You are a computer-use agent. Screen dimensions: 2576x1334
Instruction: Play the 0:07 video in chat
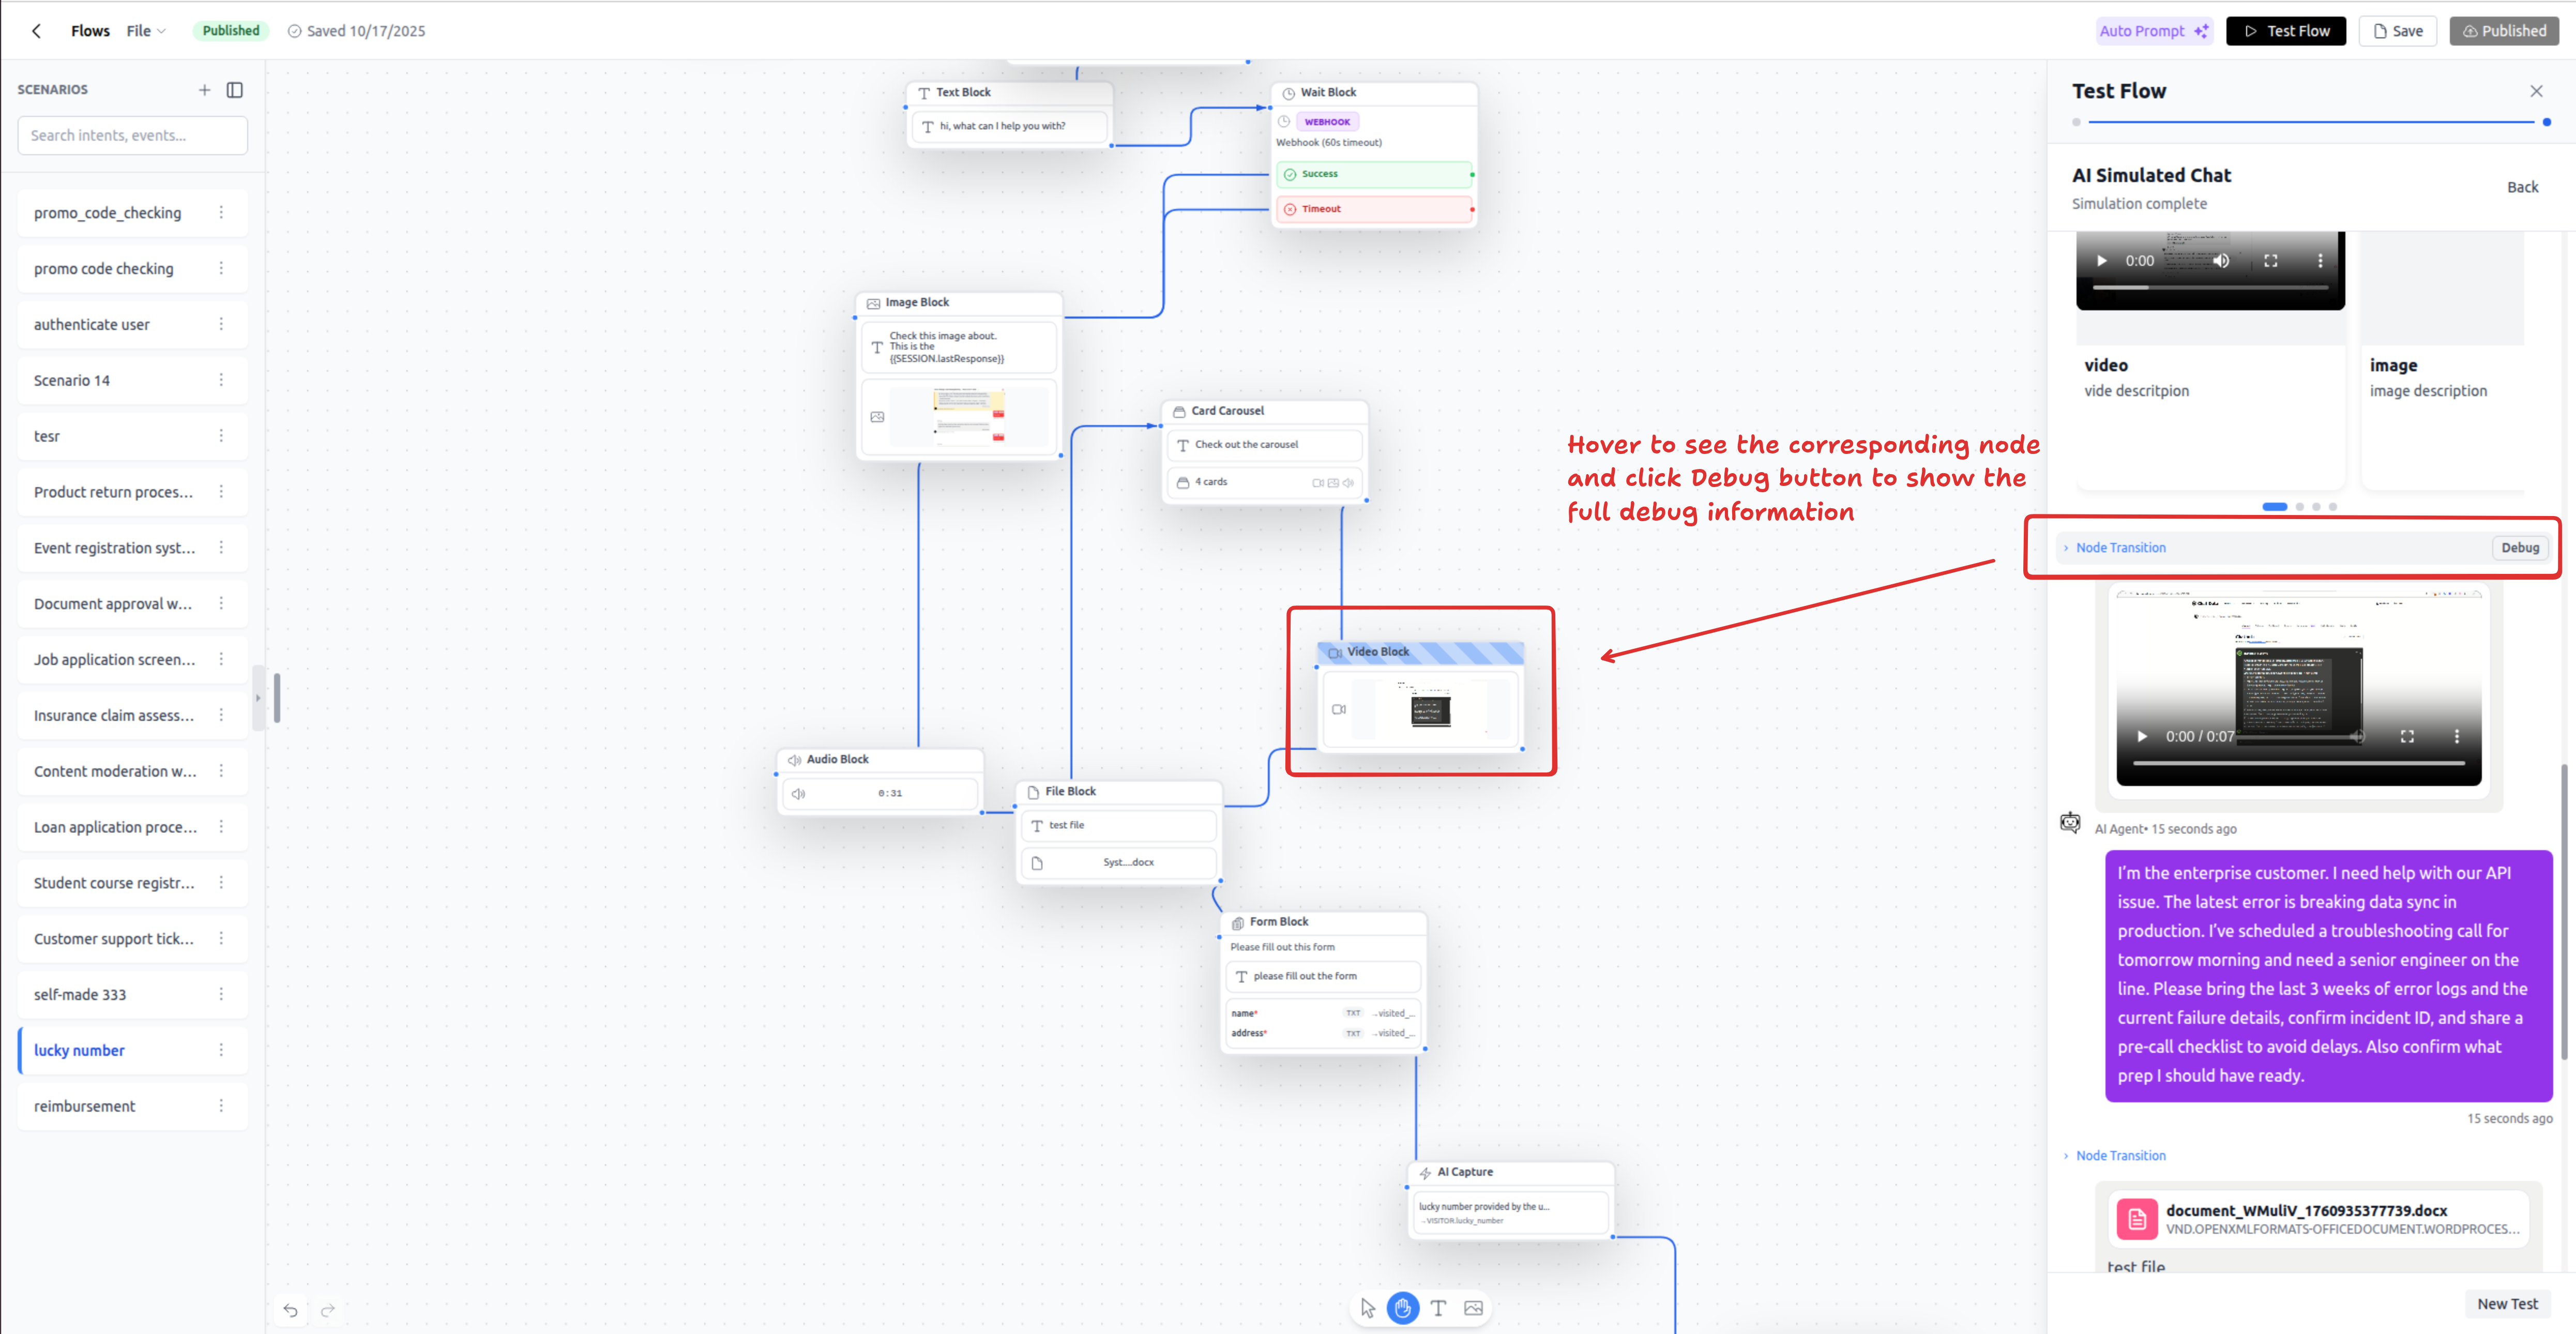(2142, 736)
